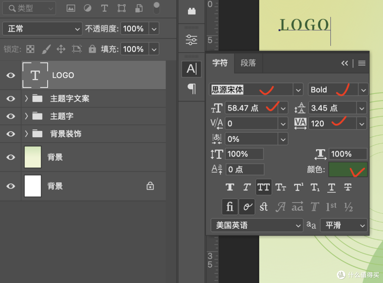
Task: Select the green gradient 背景 layer thumbnail
Action: pyautogui.click(x=33, y=157)
